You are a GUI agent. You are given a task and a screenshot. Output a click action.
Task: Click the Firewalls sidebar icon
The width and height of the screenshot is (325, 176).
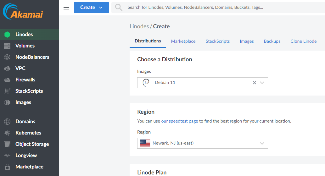click(7, 80)
